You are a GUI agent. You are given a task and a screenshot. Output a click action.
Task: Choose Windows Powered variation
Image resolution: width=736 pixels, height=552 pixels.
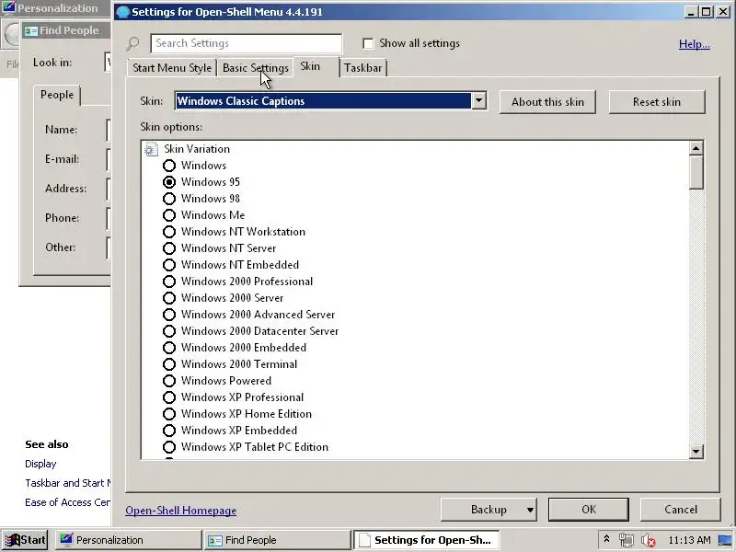[169, 381]
